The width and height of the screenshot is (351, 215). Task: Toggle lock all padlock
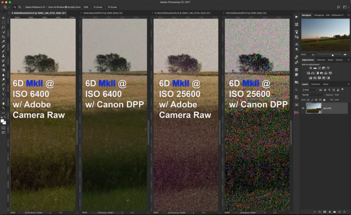pyautogui.click(x=324, y=100)
